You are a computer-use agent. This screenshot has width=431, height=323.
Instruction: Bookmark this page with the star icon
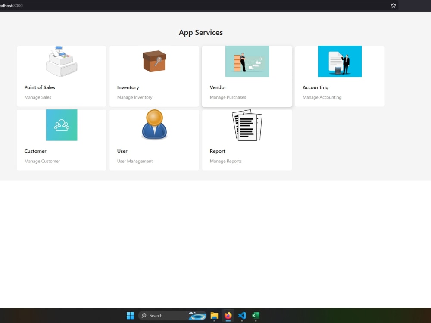(394, 6)
